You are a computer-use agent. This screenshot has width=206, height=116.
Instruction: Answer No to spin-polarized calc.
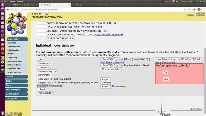(165, 72)
